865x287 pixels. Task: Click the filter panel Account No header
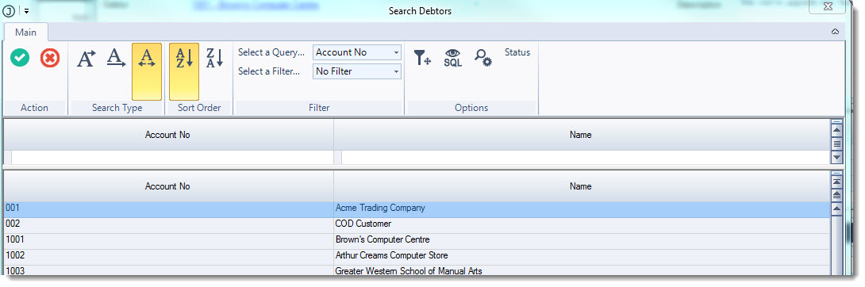tap(167, 135)
